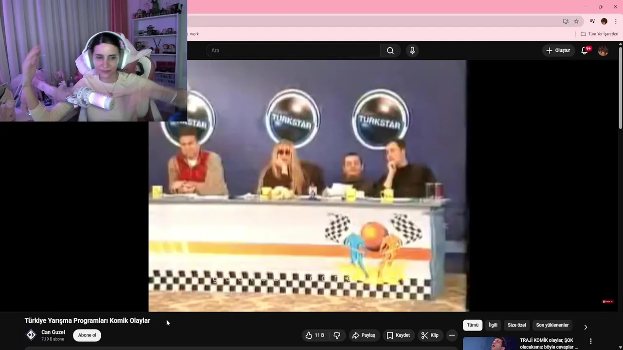Click the recommended video thumbnail
The height and width of the screenshot is (350, 623).
[x=490, y=344]
